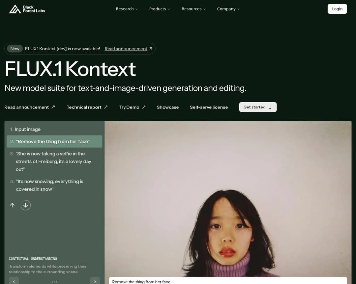Image resolution: width=356 pixels, height=284 pixels.
Task: Click the Login button
Action: [337, 9]
